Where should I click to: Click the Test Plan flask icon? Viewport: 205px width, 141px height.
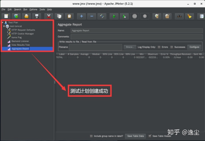tap(6, 23)
